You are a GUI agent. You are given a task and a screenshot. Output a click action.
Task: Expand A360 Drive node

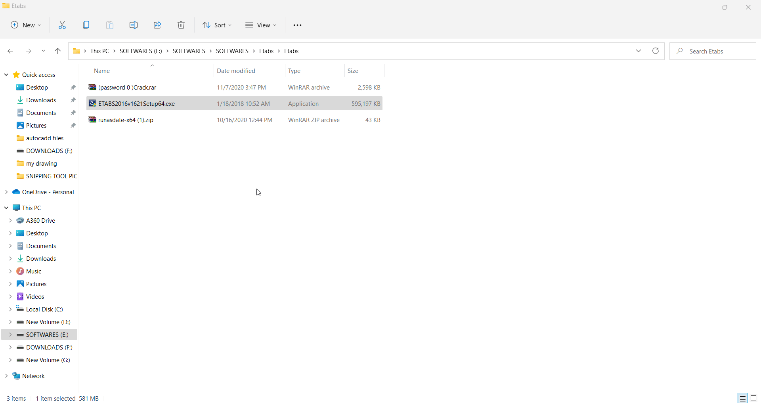click(x=10, y=220)
